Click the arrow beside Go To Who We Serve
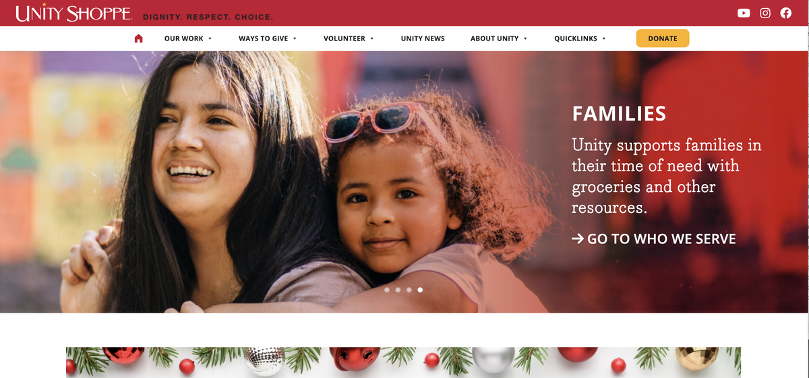Image resolution: width=809 pixels, height=378 pixels. point(578,239)
